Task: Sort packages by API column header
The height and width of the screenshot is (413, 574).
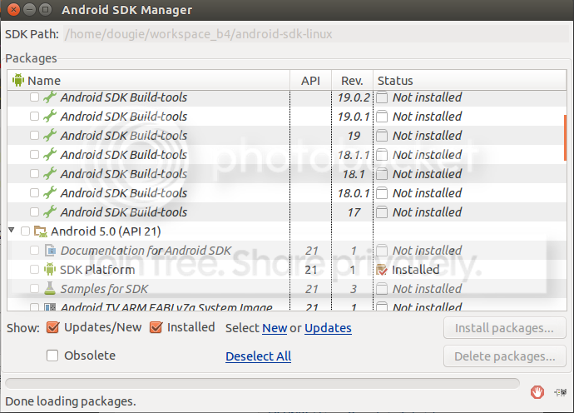Action: [310, 81]
